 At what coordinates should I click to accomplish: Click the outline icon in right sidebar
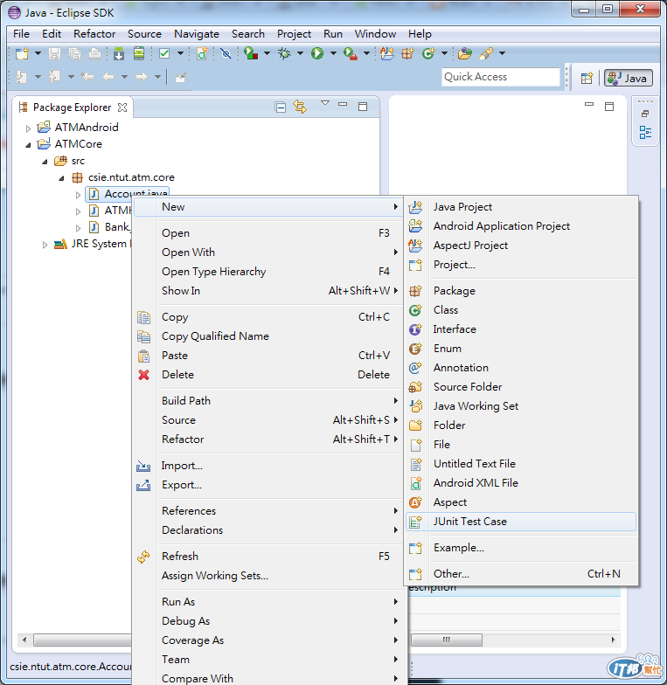(x=645, y=132)
